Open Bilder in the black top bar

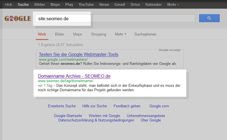click(40, 4)
